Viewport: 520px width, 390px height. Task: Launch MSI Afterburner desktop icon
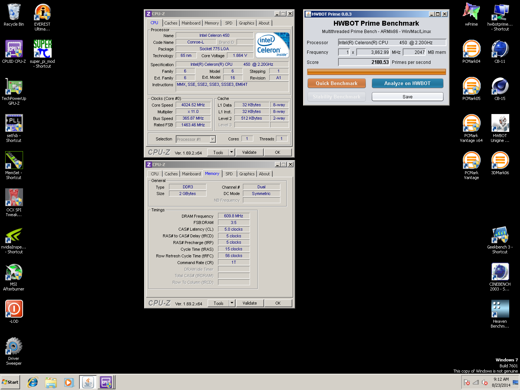(x=14, y=277)
